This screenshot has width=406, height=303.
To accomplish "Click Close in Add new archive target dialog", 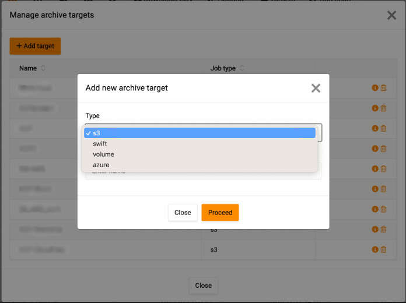I will [x=183, y=213].
